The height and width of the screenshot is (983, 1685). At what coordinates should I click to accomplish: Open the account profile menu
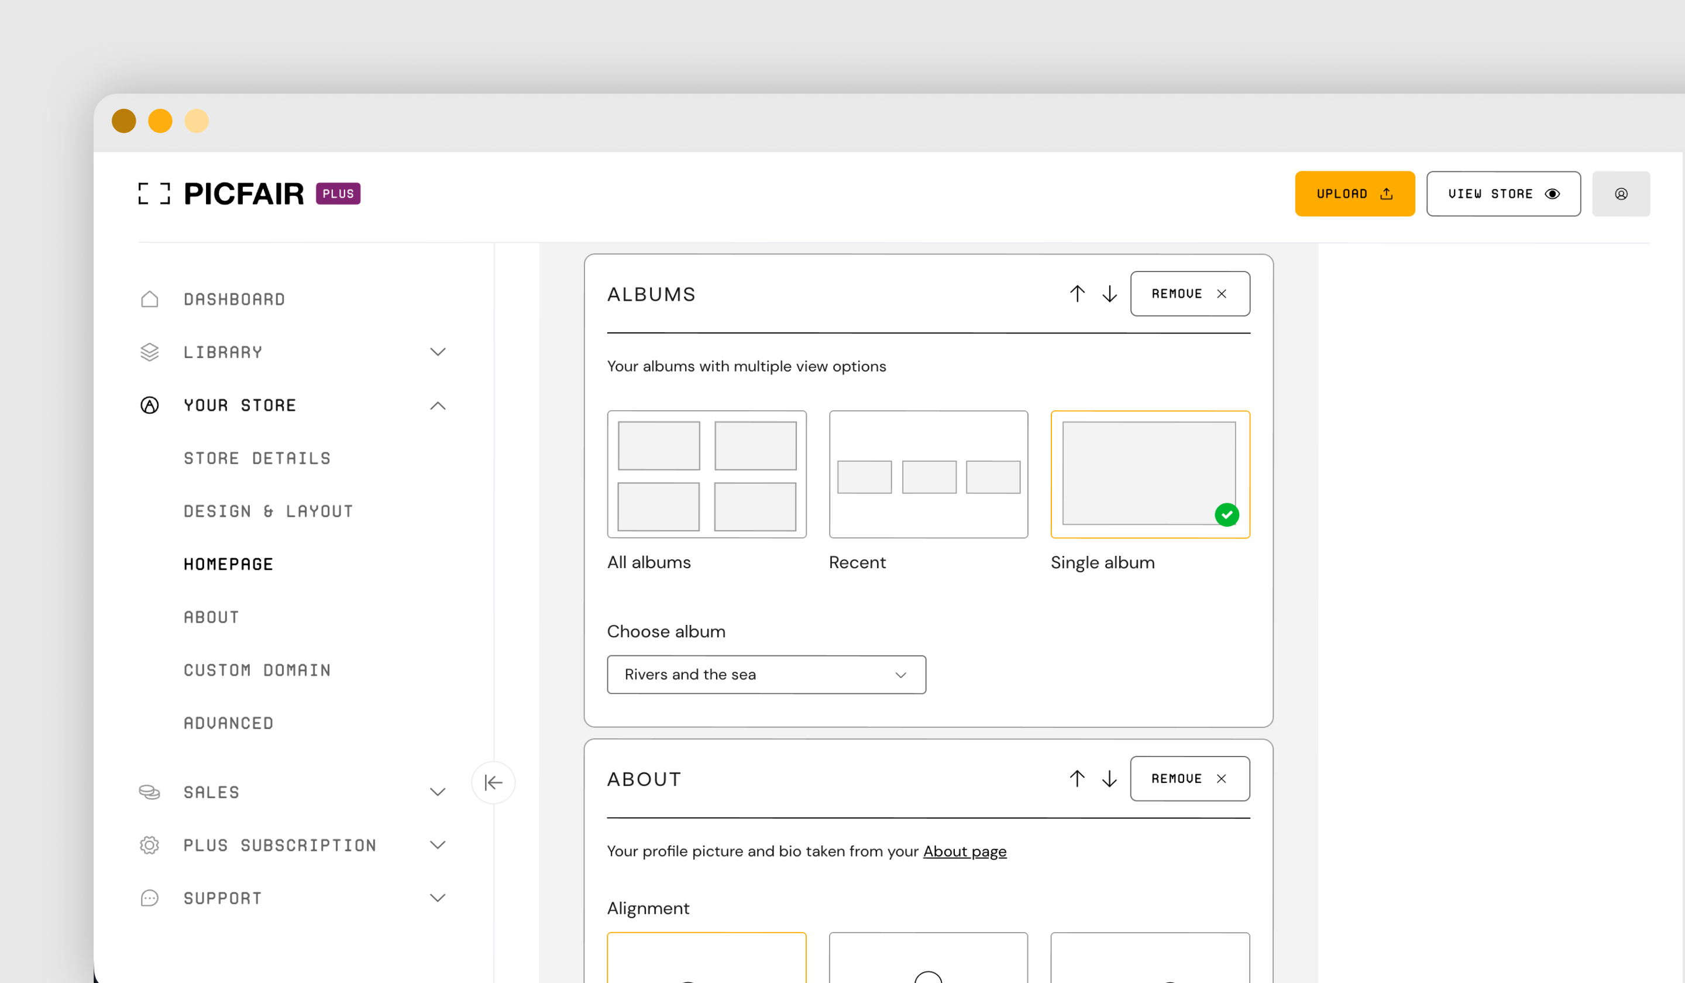1621,194
